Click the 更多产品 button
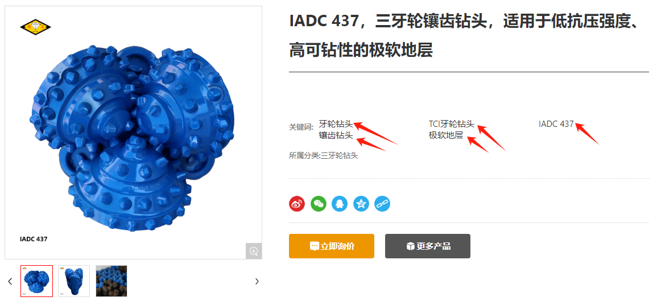Viewport: 657px width, 305px height. [428, 246]
